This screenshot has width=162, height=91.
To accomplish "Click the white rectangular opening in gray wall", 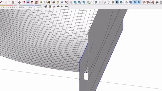I will pos(86,76).
